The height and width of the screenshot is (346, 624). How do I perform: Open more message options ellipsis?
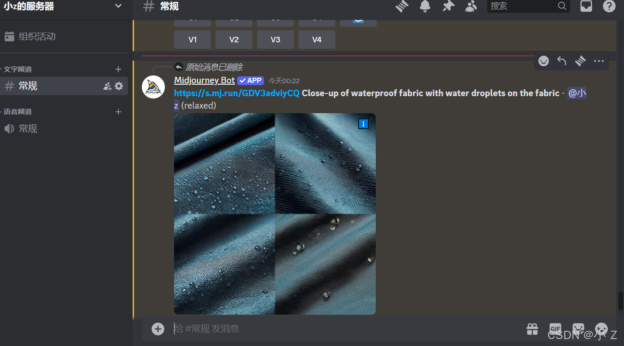(599, 61)
